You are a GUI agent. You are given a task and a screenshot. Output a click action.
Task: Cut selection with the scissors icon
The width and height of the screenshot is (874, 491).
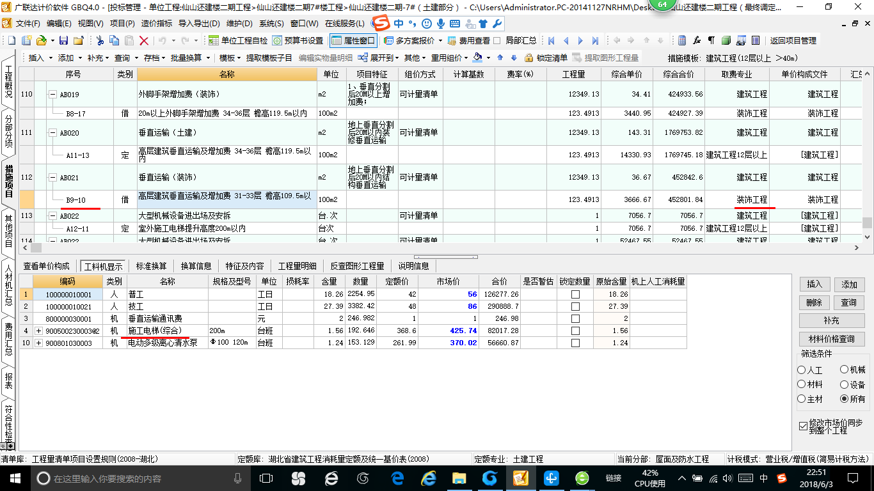100,40
